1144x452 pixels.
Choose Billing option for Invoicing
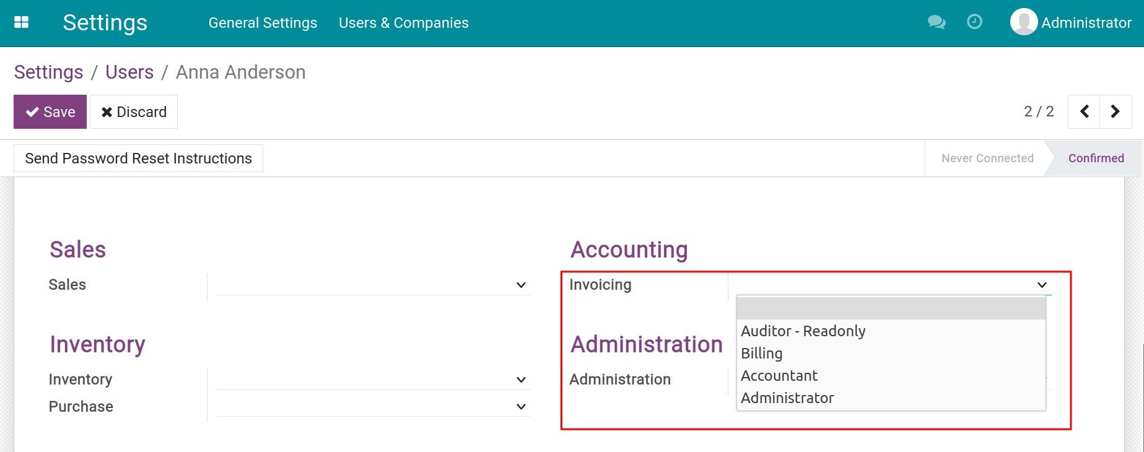pos(891,354)
